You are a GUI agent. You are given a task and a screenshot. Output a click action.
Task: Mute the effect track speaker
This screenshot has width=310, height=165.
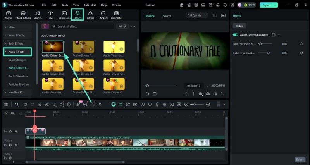coord(11,131)
